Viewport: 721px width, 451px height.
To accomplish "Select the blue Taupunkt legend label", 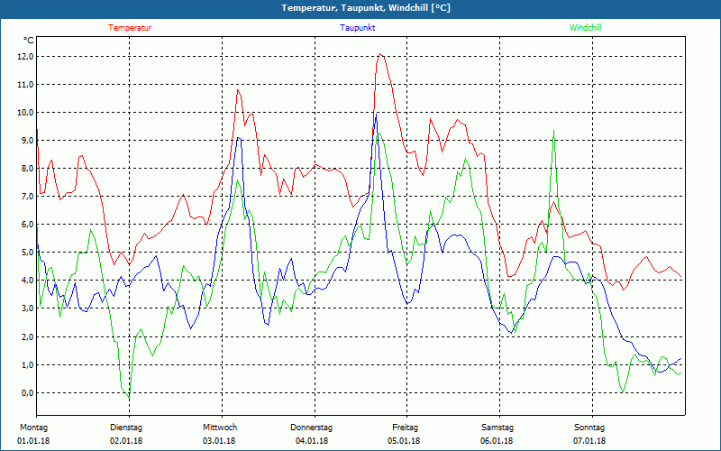I will click(x=358, y=28).
